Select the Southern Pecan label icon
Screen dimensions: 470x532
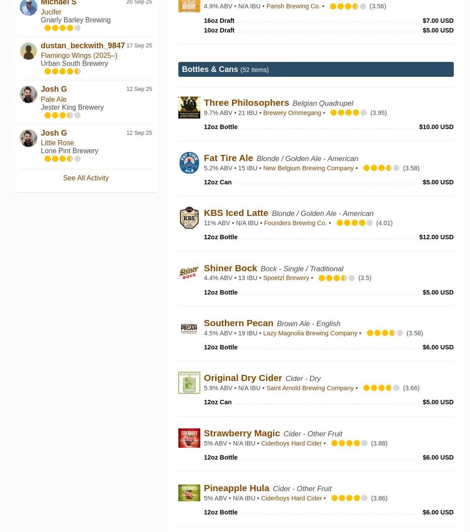point(189,328)
